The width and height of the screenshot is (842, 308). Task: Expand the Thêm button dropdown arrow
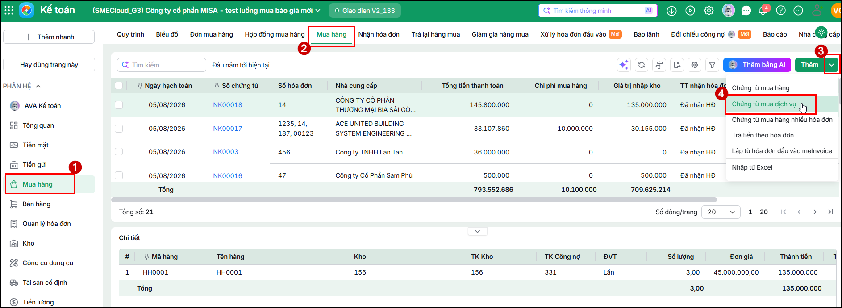coord(832,65)
